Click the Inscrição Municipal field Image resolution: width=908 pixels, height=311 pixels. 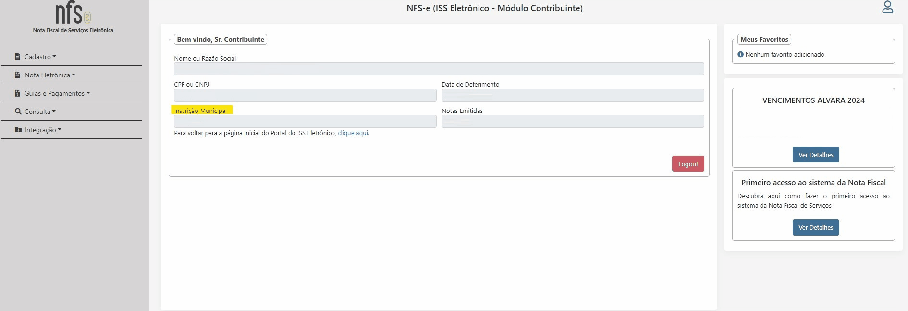click(x=305, y=122)
